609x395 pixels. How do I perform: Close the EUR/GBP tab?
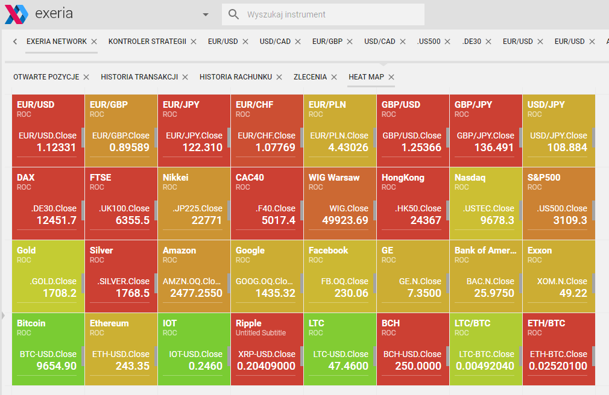(x=350, y=42)
